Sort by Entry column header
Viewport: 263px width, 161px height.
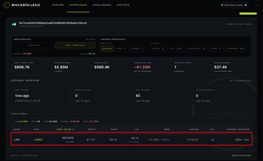(92, 129)
